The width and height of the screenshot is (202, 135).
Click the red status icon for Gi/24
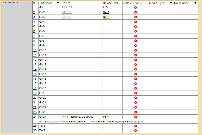coord(136,117)
